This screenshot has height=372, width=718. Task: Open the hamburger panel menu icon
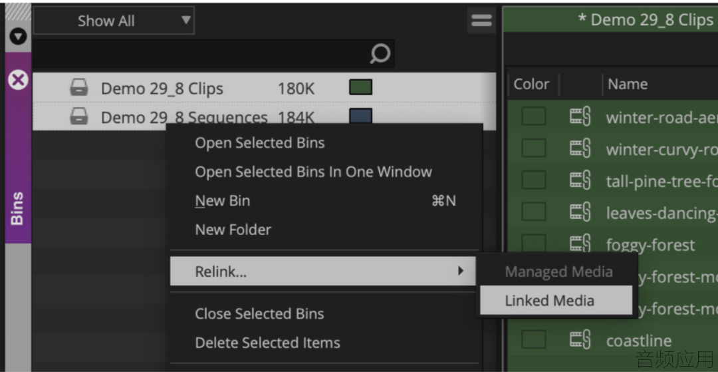tap(481, 21)
